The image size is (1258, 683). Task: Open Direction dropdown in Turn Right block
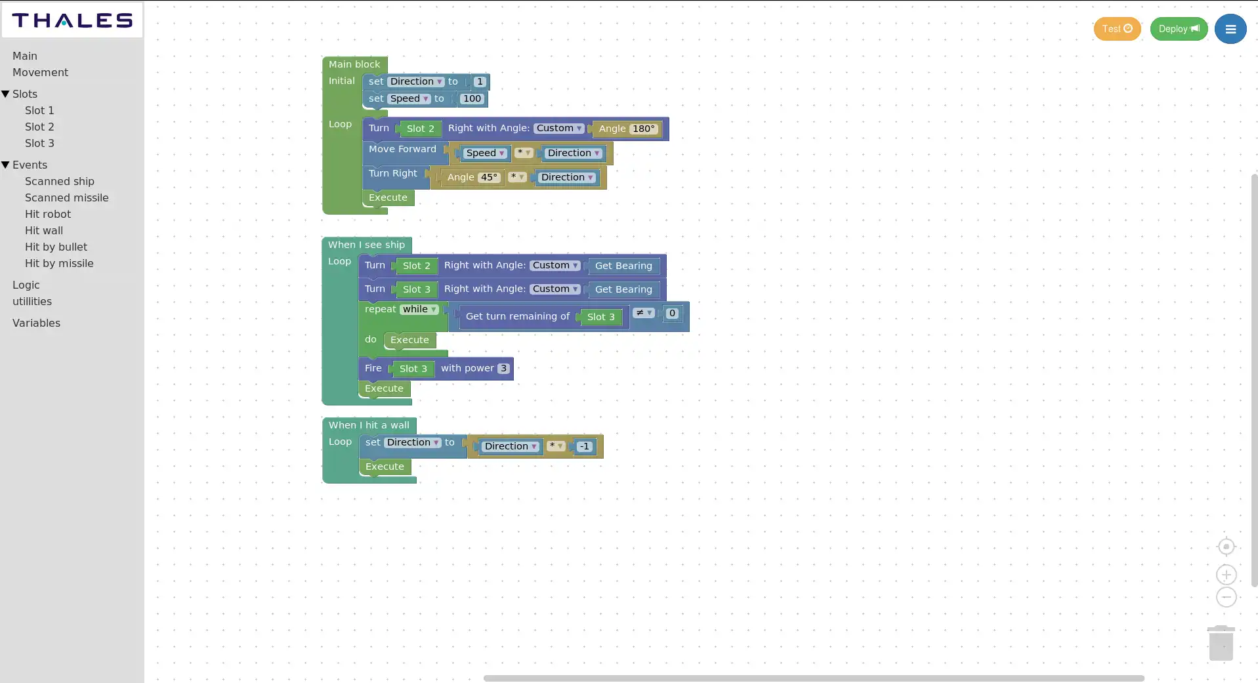567,177
